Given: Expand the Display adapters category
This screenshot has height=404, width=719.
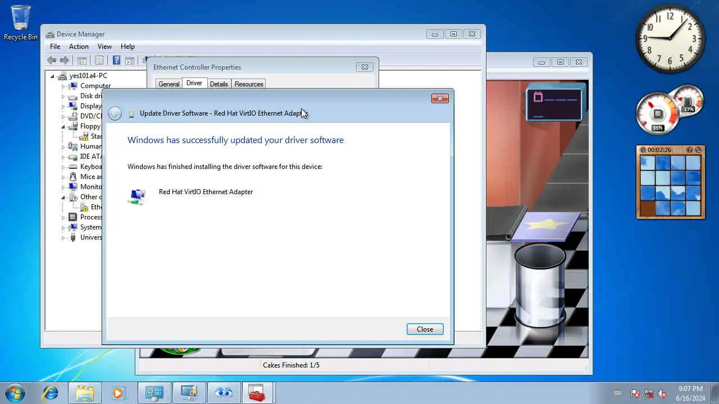Looking at the screenshot, I should [63, 107].
